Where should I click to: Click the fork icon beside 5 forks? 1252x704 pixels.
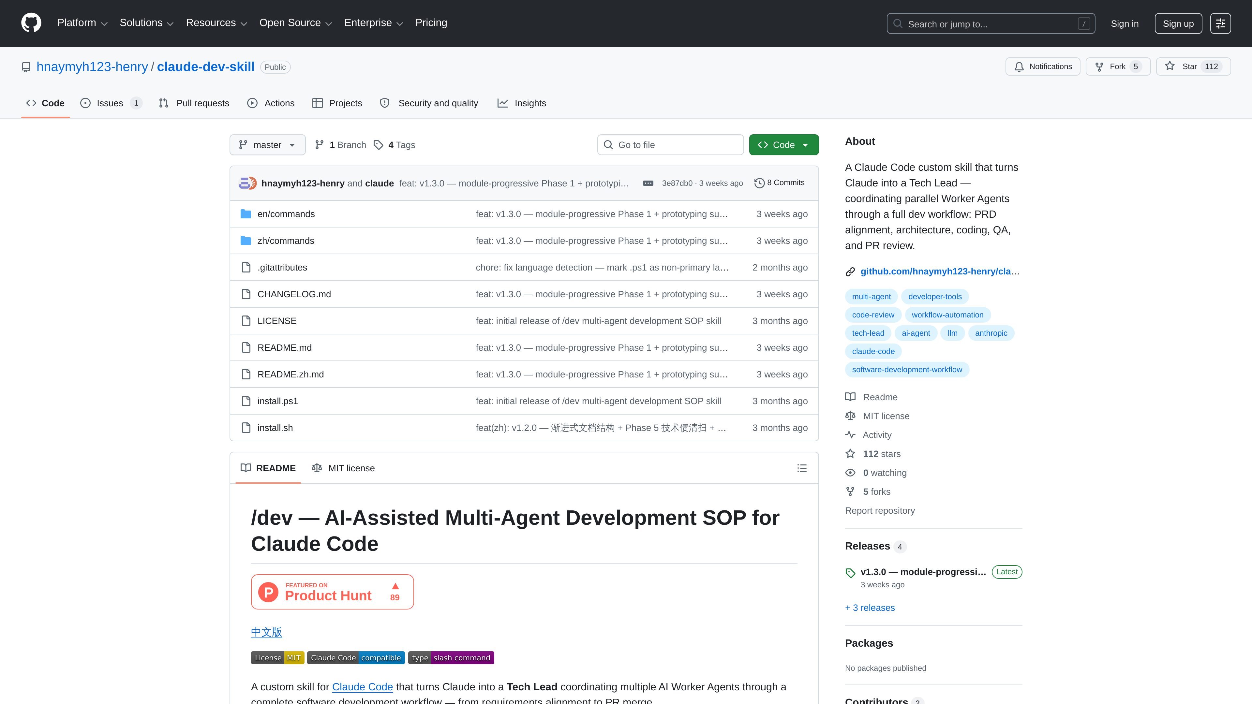[x=850, y=492]
